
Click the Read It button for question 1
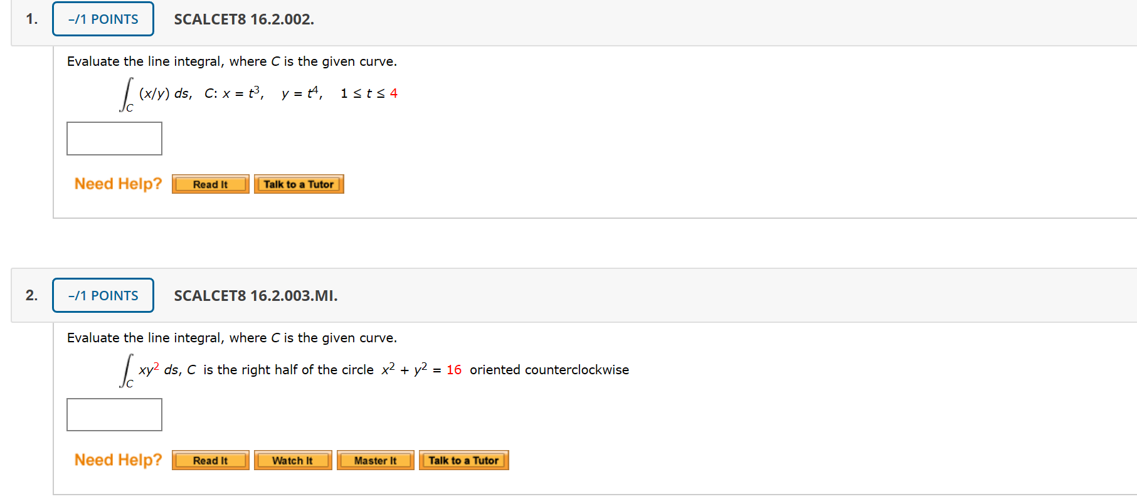coord(210,184)
